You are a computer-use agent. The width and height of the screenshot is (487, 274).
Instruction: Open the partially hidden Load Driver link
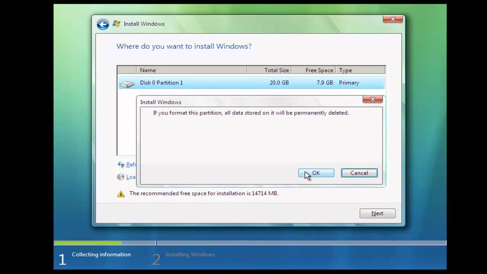[131, 177]
